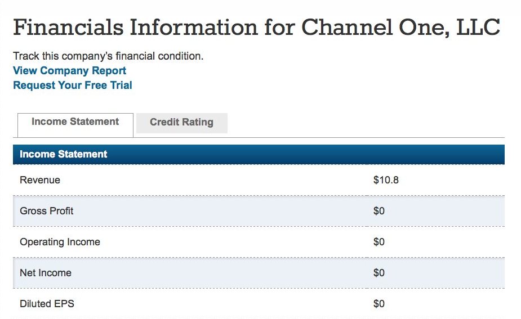Viewport: 521px width, 319px height.
Task: Click the $10.8 revenue value
Action: coord(386,180)
